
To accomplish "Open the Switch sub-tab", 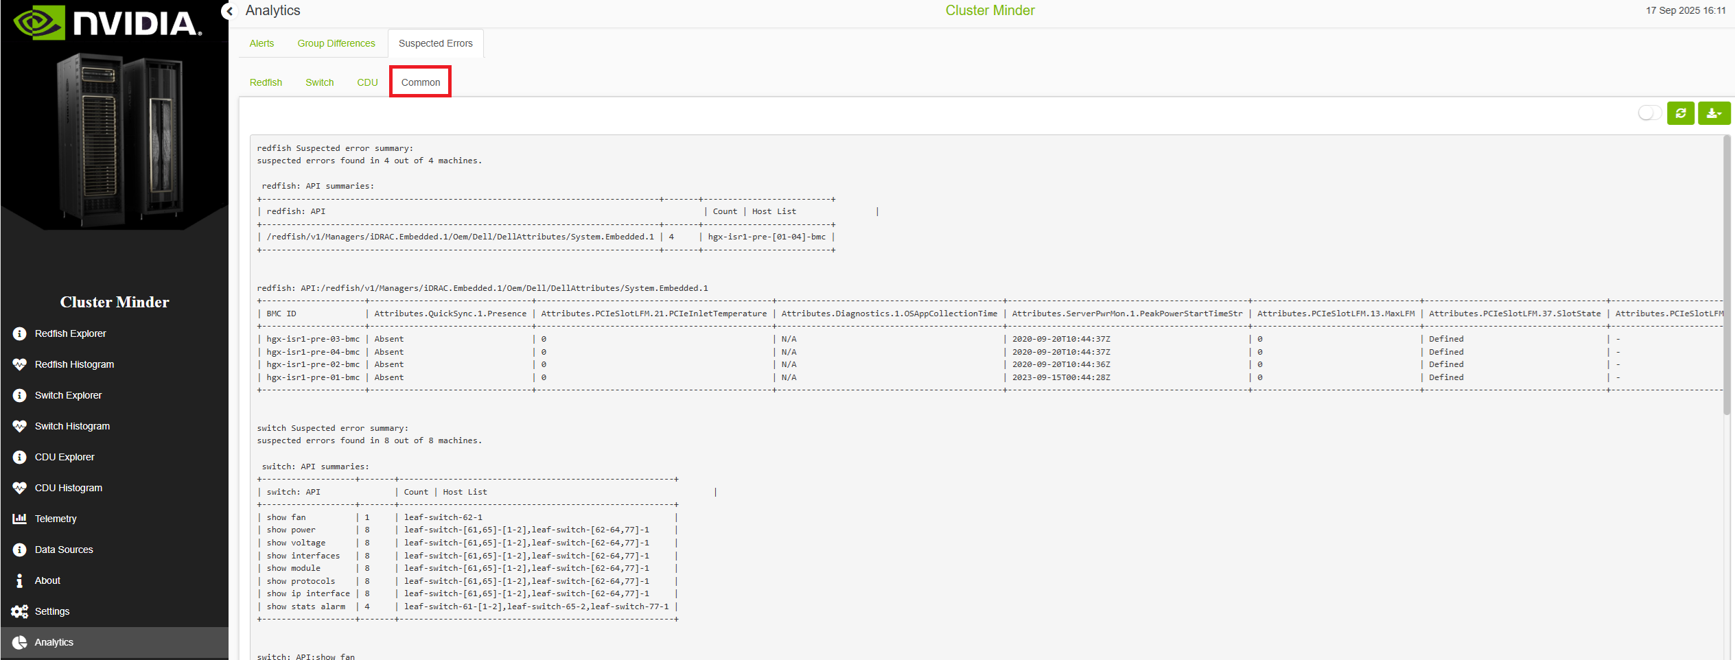I will click(320, 82).
